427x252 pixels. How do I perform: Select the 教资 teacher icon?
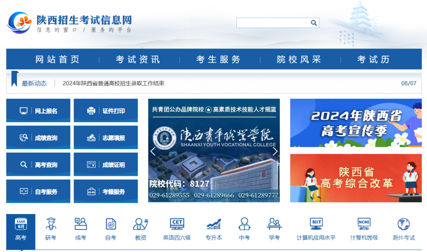click(140, 224)
